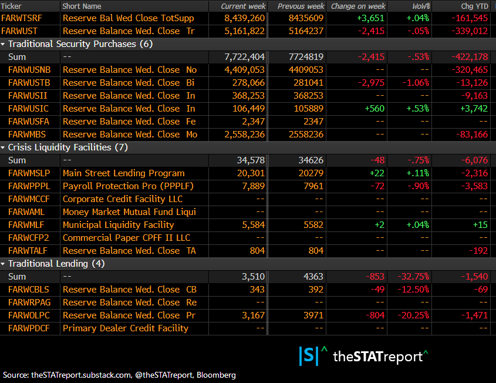Click Municipal Liquidity Facility name
The width and height of the screenshot is (496, 383).
click(x=119, y=225)
